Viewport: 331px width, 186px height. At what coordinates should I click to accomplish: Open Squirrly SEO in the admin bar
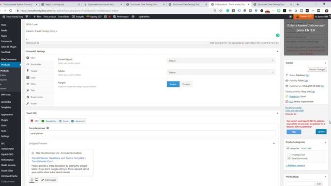tap(94, 17)
